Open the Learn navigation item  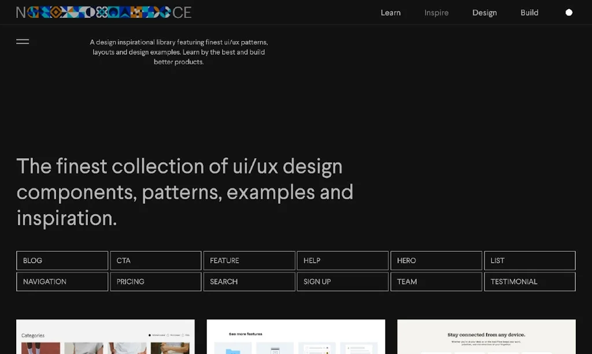click(390, 12)
